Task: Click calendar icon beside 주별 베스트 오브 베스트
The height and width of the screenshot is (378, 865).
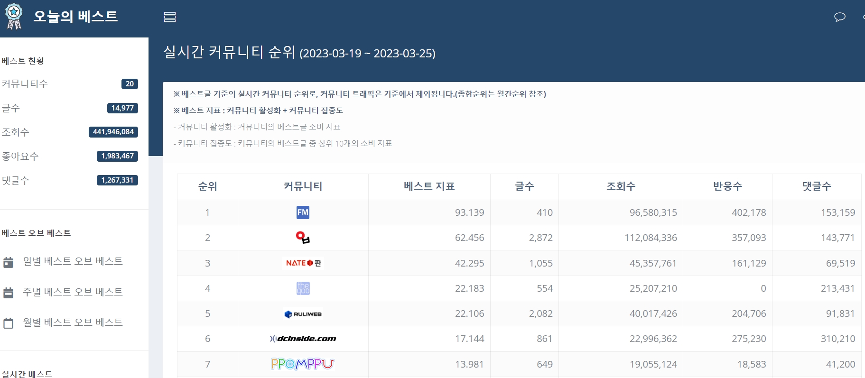Action: 9,293
